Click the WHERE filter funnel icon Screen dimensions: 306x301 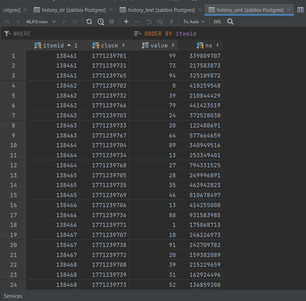7,34
